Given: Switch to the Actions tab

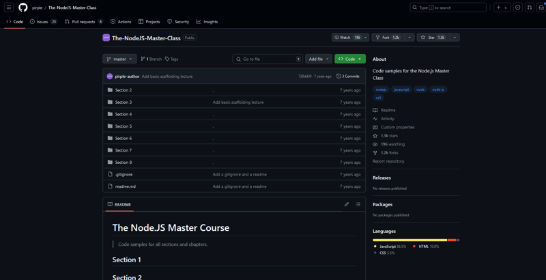Looking at the screenshot, I should [x=121, y=22].
